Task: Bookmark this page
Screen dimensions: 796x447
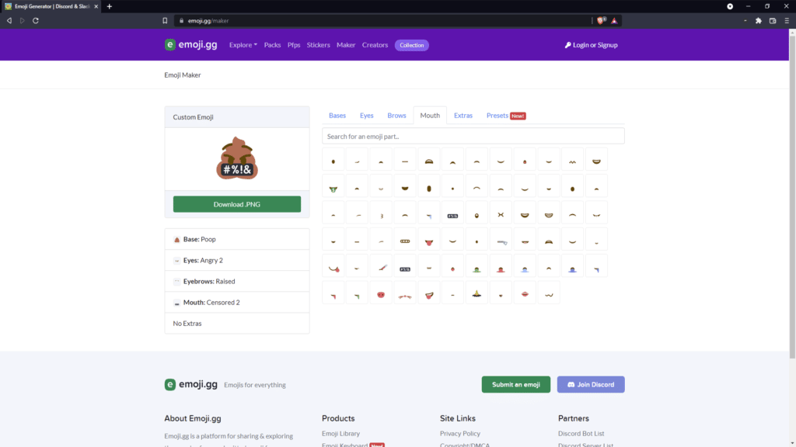Action: point(165,21)
